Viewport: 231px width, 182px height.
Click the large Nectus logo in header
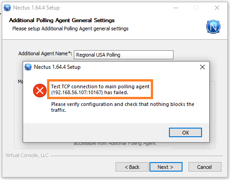(x=213, y=27)
